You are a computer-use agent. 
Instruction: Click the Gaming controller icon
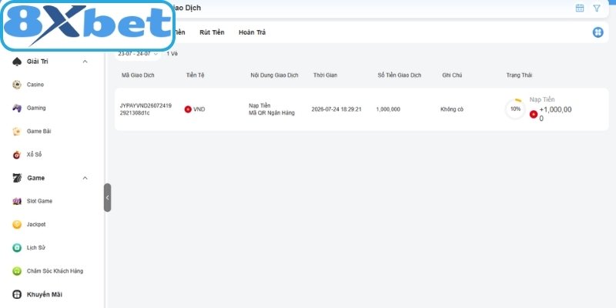16,108
